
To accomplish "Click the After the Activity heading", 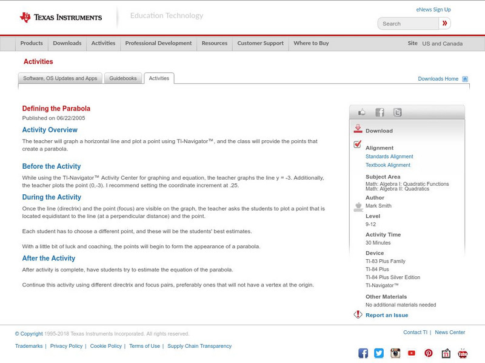I will [x=48, y=259].
